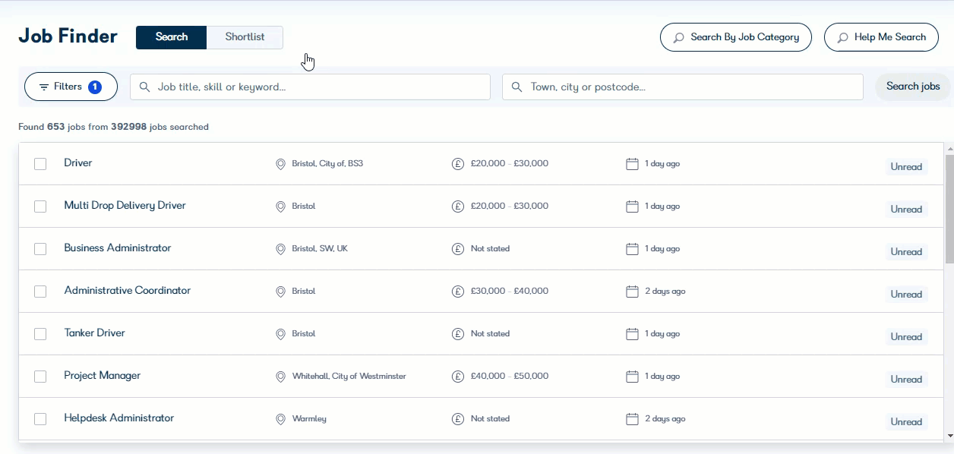The width and height of the screenshot is (954, 454).
Task: Click location pin icon in Tanker Driver row
Action: click(280, 334)
